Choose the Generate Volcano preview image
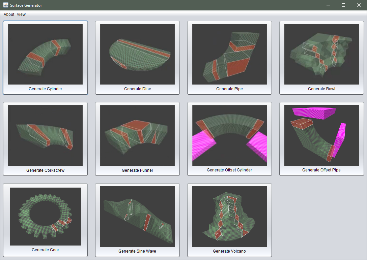 coord(229,217)
